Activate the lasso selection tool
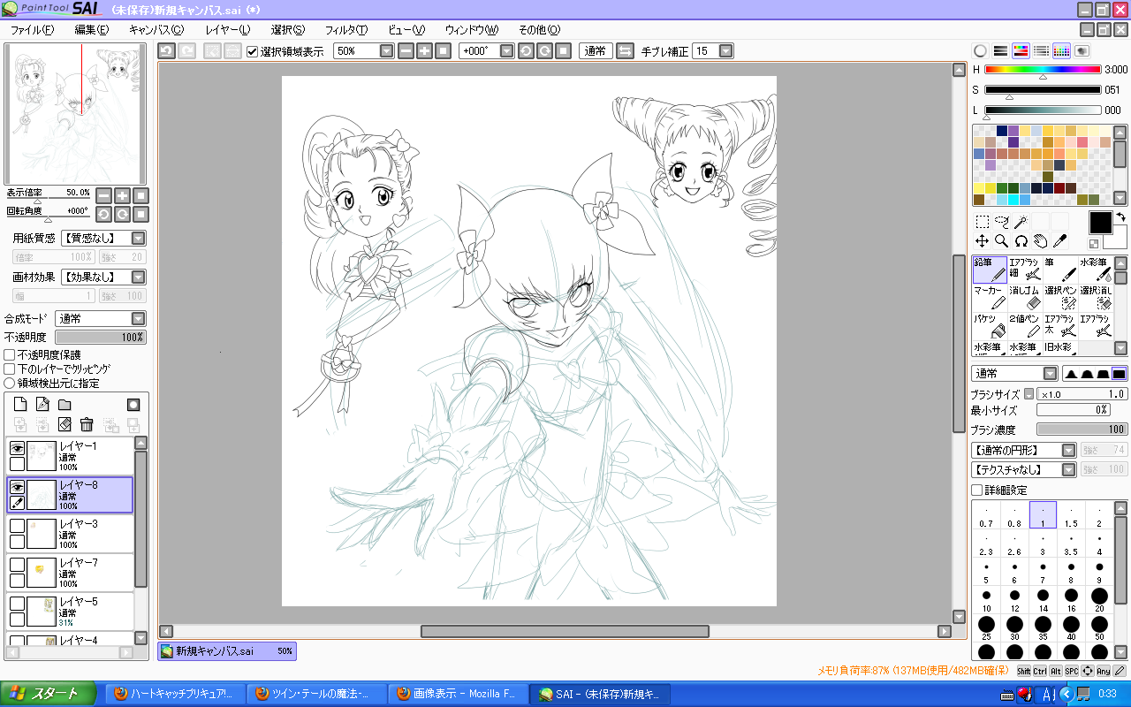Image resolution: width=1131 pixels, height=707 pixels. click(1001, 222)
